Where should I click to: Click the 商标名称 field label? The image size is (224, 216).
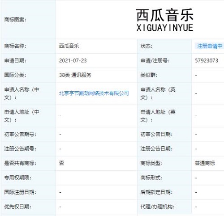pyautogui.click(x=15, y=46)
